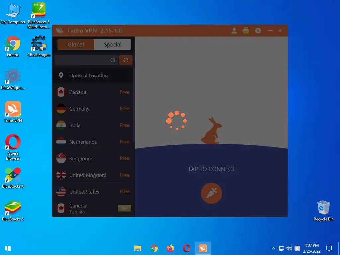
Task: Click the gift box icon in title bar
Action: (246, 31)
